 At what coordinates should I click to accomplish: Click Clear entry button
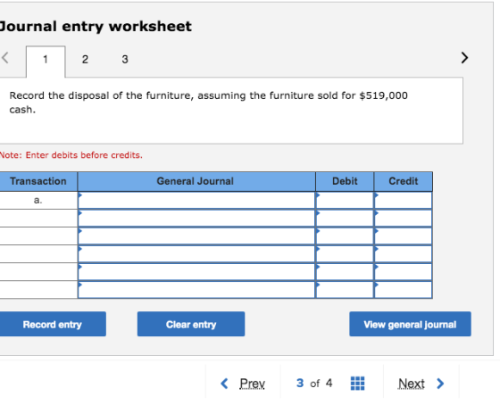point(191,324)
